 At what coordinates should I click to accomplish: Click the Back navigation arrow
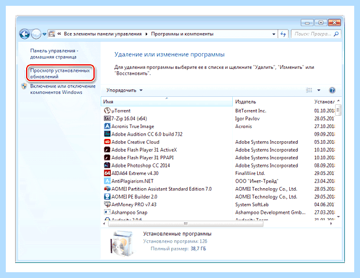coord(24,34)
